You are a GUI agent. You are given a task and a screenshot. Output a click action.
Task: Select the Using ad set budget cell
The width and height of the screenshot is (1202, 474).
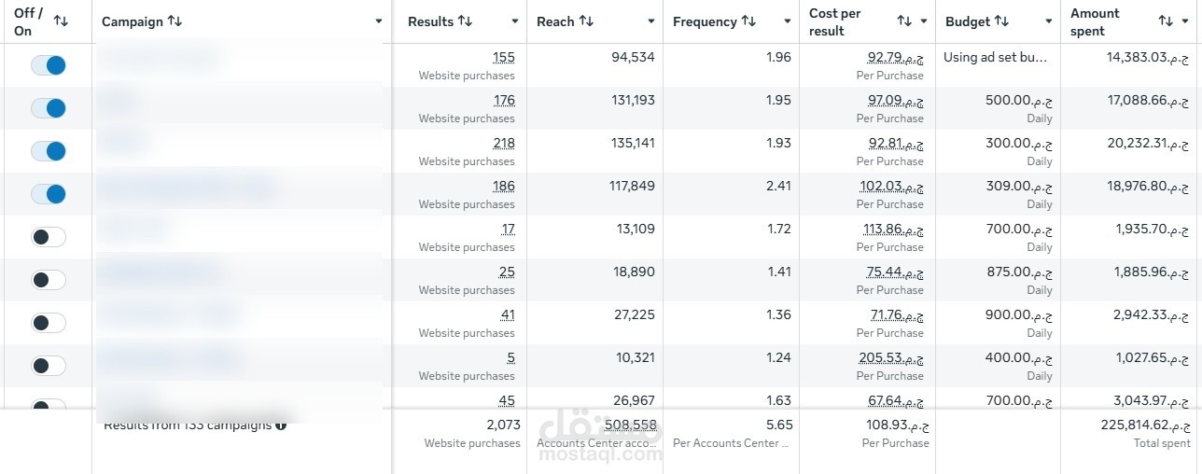tap(996, 58)
